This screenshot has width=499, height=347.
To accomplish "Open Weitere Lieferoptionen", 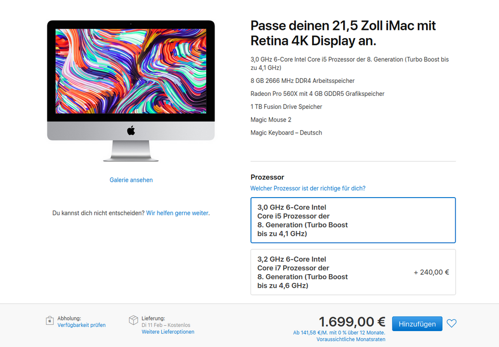I will click(x=168, y=332).
